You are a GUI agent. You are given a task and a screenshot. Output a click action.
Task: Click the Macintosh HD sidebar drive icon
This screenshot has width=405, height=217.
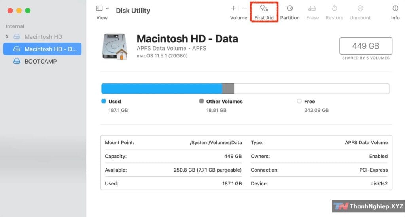pos(17,37)
